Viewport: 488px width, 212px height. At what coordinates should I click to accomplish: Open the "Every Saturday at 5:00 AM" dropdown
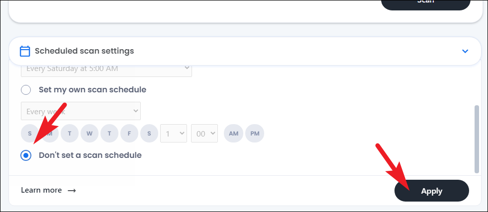[106, 68]
